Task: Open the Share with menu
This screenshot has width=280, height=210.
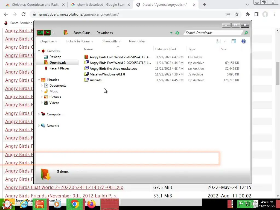Action: (x=111, y=41)
